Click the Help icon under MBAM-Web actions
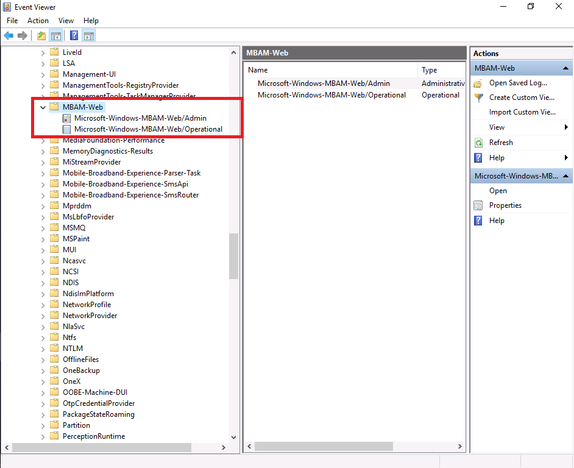This screenshot has height=468, width=574. pyautogui.click(x=478, y=158)
